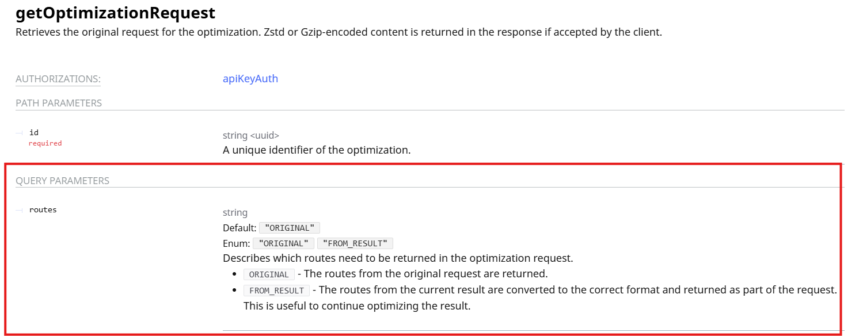This screenshot has height=336, width=859.
Task: Click the tree connector icon beside routes
Action: pos(19,210)
